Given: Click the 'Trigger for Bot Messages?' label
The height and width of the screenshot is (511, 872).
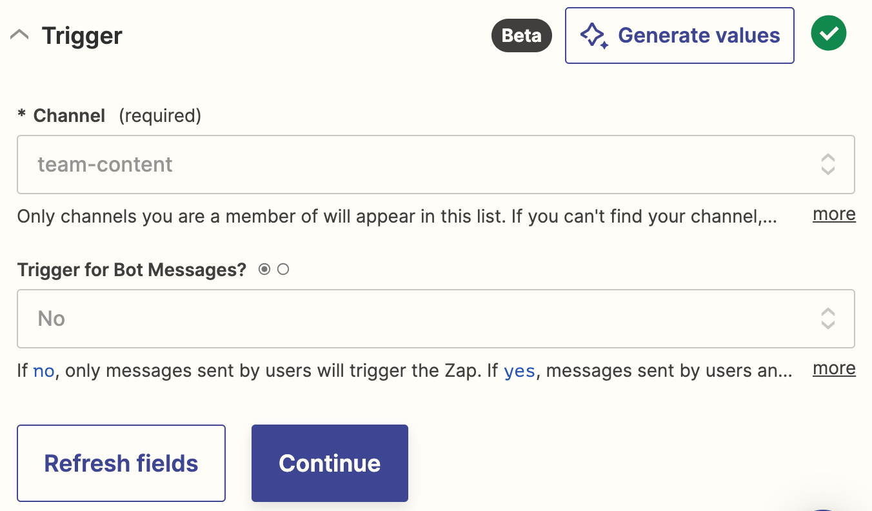Looking at the screenshot, I should 132,270.
